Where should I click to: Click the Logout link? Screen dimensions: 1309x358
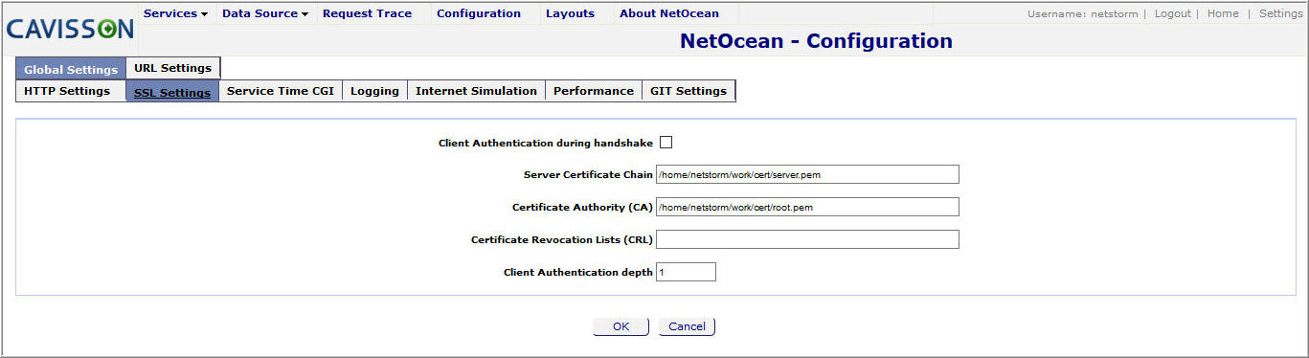click(x=1173, y=13)
